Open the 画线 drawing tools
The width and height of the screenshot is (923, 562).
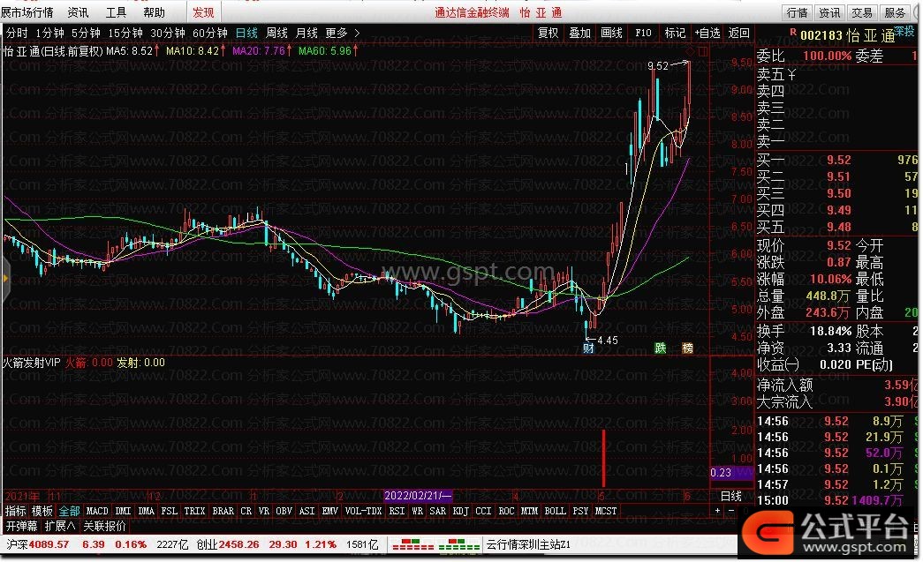pyautogui.click(x=611, y=33)
